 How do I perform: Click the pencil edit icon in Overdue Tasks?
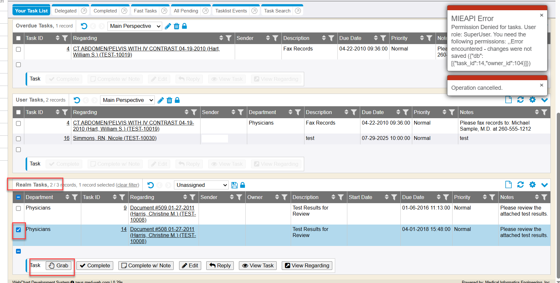point(168,26)
